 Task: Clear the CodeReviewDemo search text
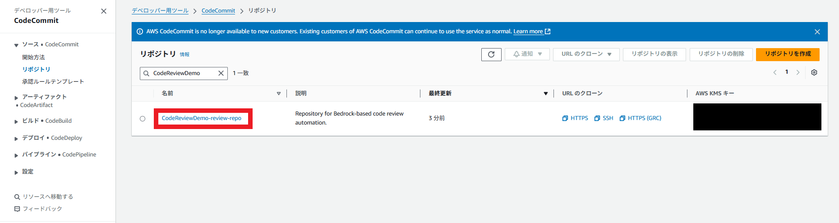pyautogui.click(x=221, y=73)
